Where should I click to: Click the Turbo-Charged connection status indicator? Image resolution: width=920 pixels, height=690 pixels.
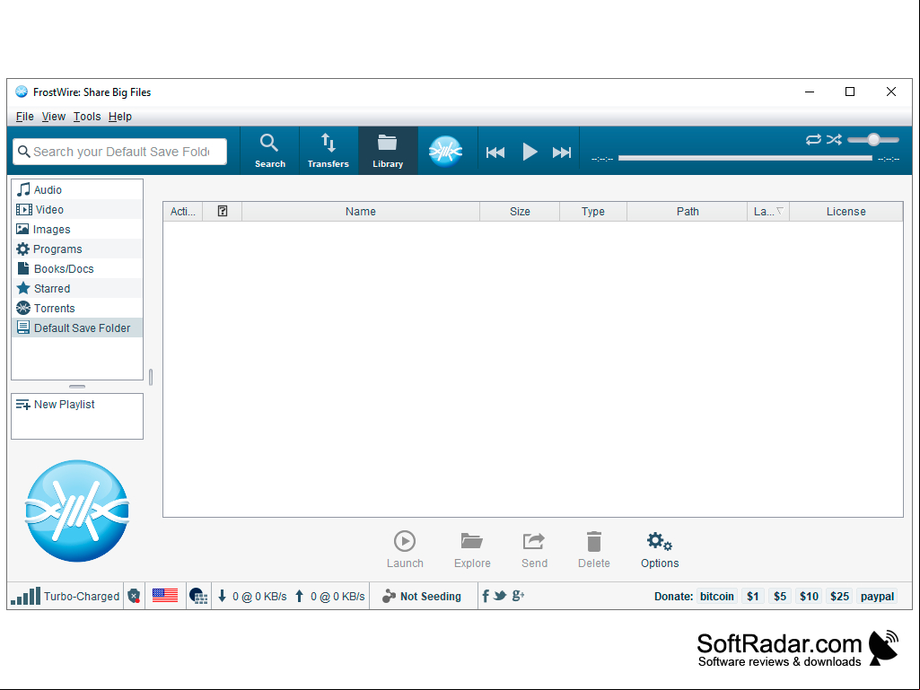tap(66, 596)
